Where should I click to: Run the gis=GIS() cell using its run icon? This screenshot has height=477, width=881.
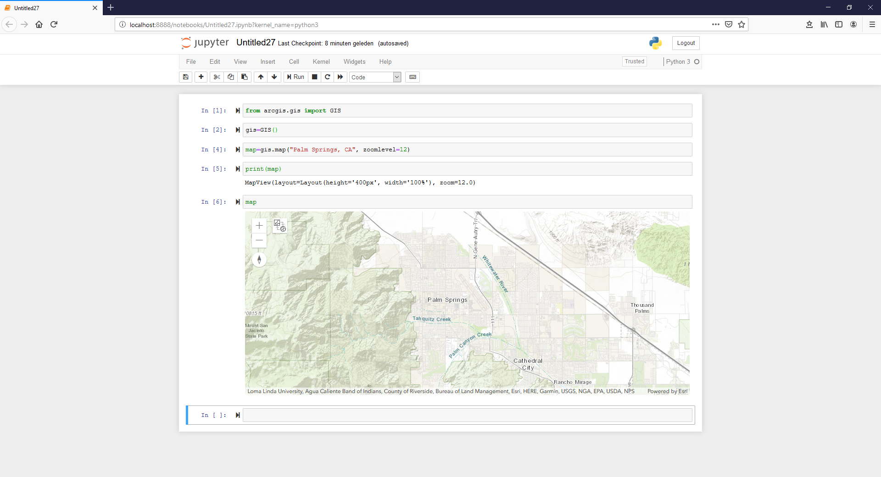[x=238, y=130]
